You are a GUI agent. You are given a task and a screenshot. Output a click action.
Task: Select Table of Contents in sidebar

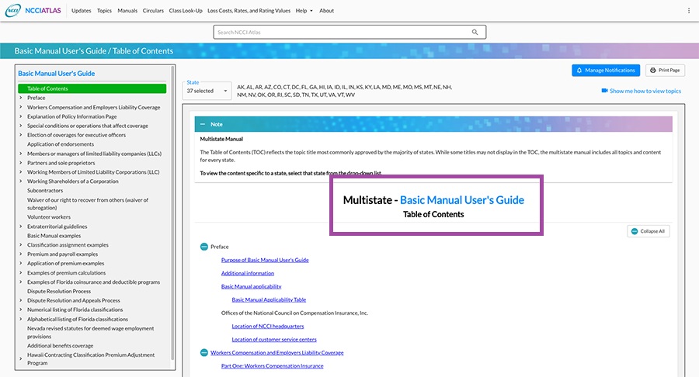tap(92, 88)
